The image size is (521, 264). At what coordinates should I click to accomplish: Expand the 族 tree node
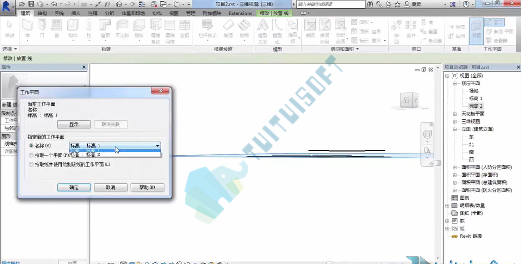tap(447, 221)
